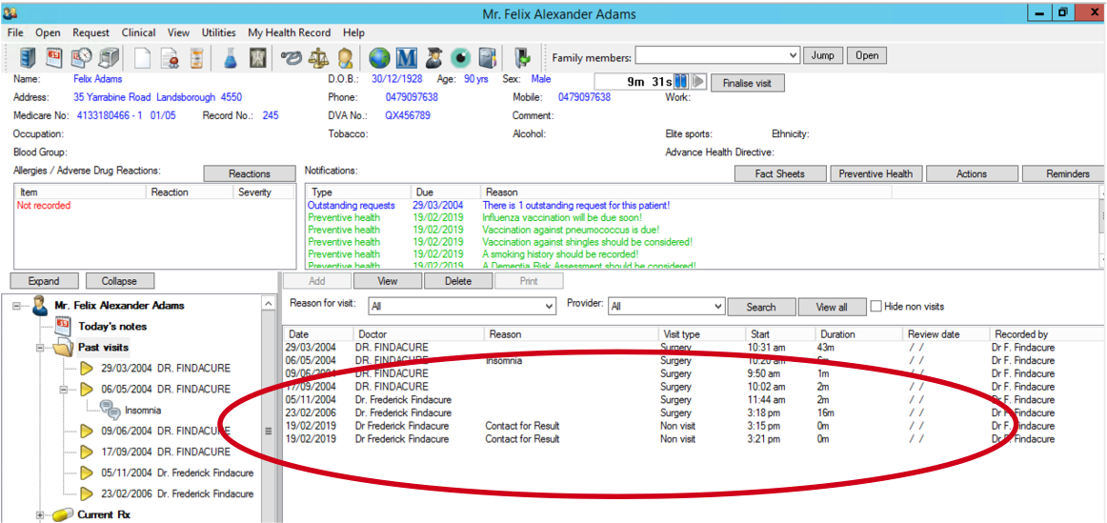Open the Clinical menu
Viewport: 1107px width, 523px height.
tap(138, 32)
